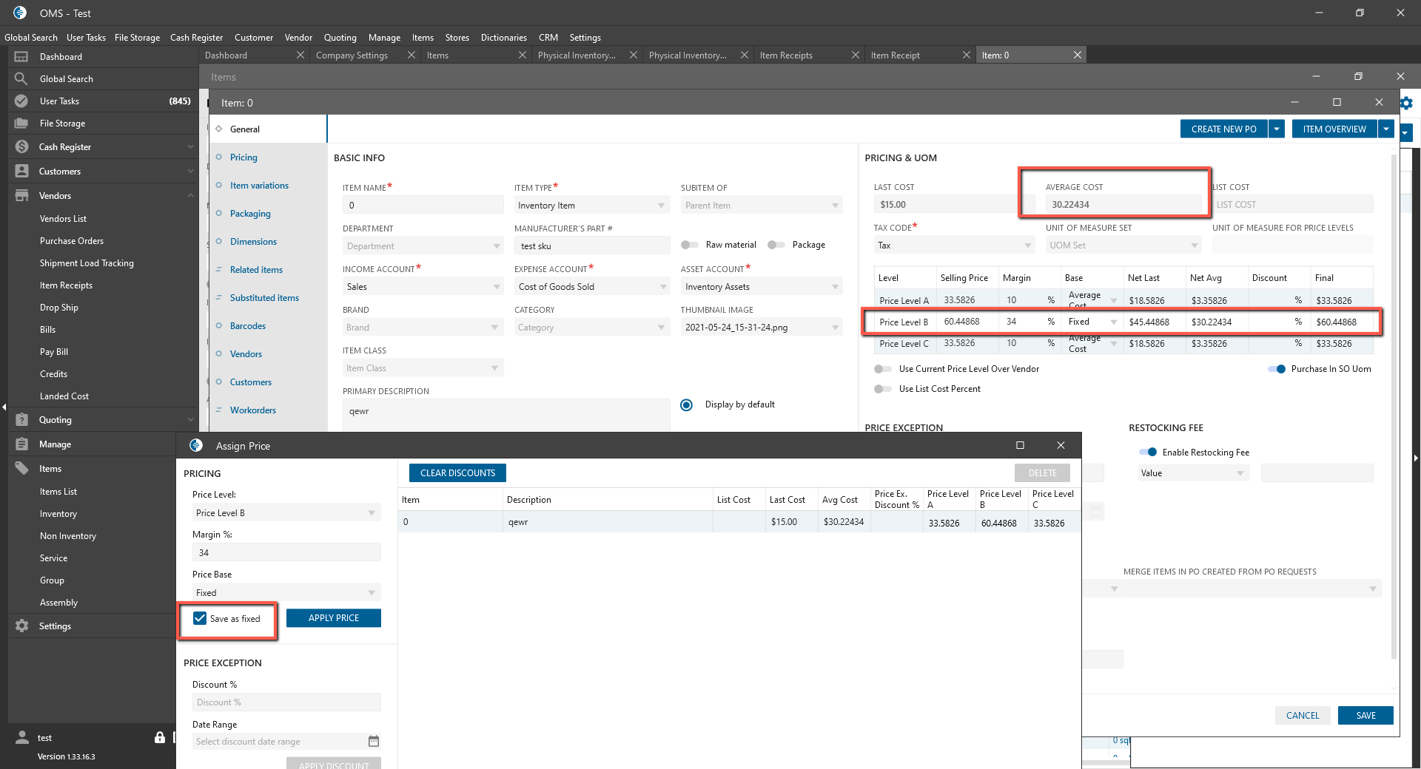
Task: Click the Cash Register dollar icon
Action: pos(21,147)
